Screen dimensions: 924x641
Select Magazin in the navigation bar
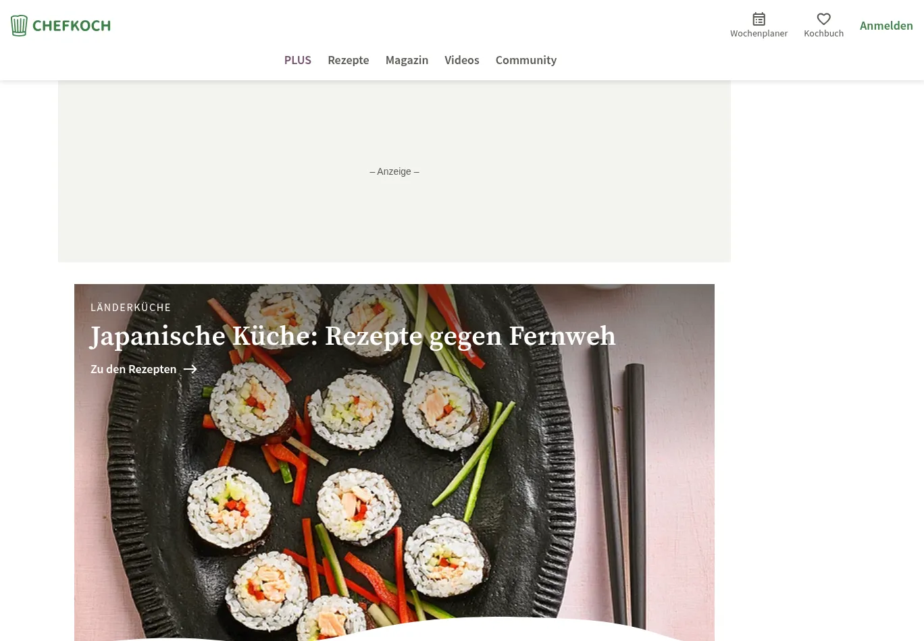tap(407, 60)
